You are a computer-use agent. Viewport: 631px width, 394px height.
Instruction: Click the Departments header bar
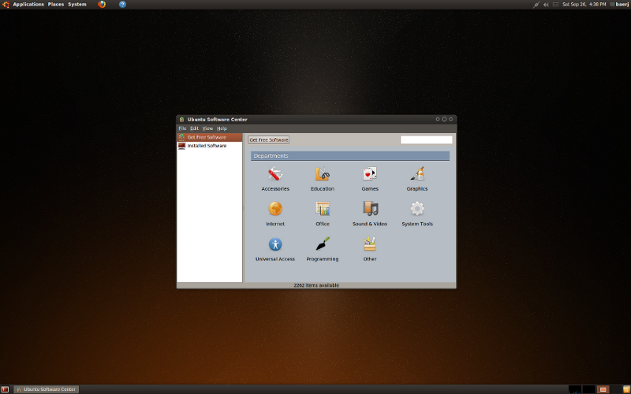[350, 156]
